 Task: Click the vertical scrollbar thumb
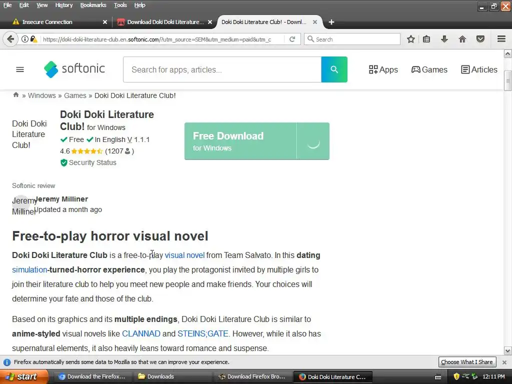tap(508, 80)
